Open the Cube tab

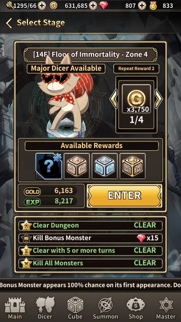[75, 308]
